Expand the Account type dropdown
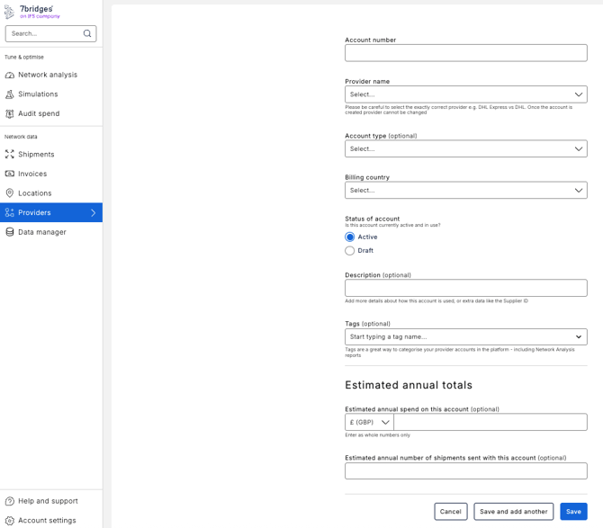Screen dimensions: 603x528 tap(465, 149)
